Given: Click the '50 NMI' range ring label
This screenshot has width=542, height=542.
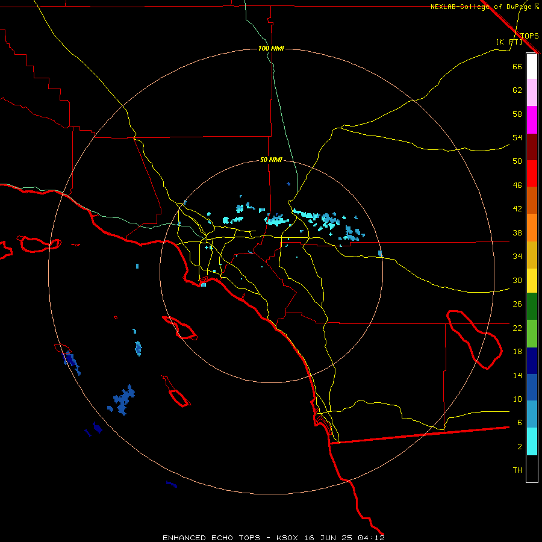Looking at the screenshot, I should coord(271,160).
